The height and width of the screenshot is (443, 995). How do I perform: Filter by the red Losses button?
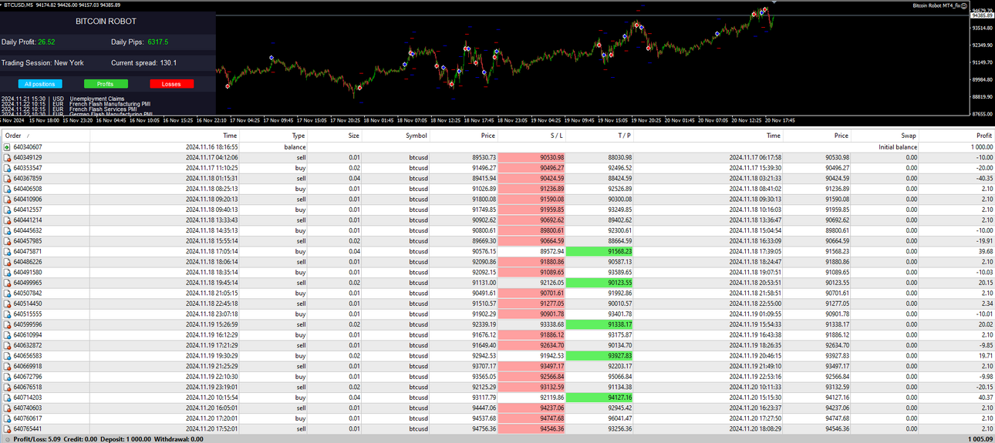pos(171,84)
